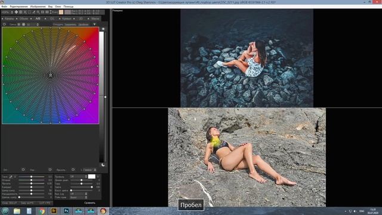Open the HSPs color model dropdown
Image resolution: width=382 pixels, height=215 pixels.
pos(7,12)
